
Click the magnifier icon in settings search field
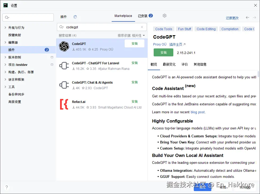pyautogui.click(x=7, y=17)
